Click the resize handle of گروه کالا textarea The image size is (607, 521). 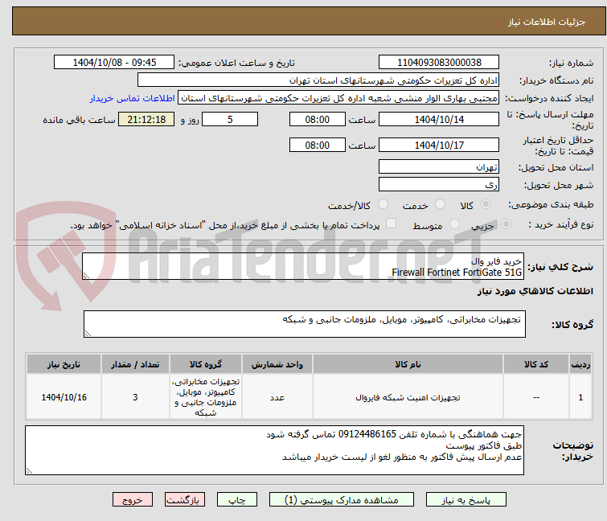click(x=88, y=334)
